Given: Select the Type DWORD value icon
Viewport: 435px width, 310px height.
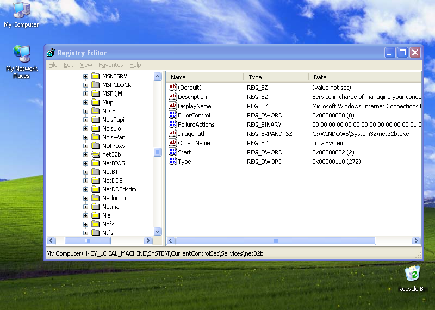Looking at the screenshot, I should click(x=172, y=161).
